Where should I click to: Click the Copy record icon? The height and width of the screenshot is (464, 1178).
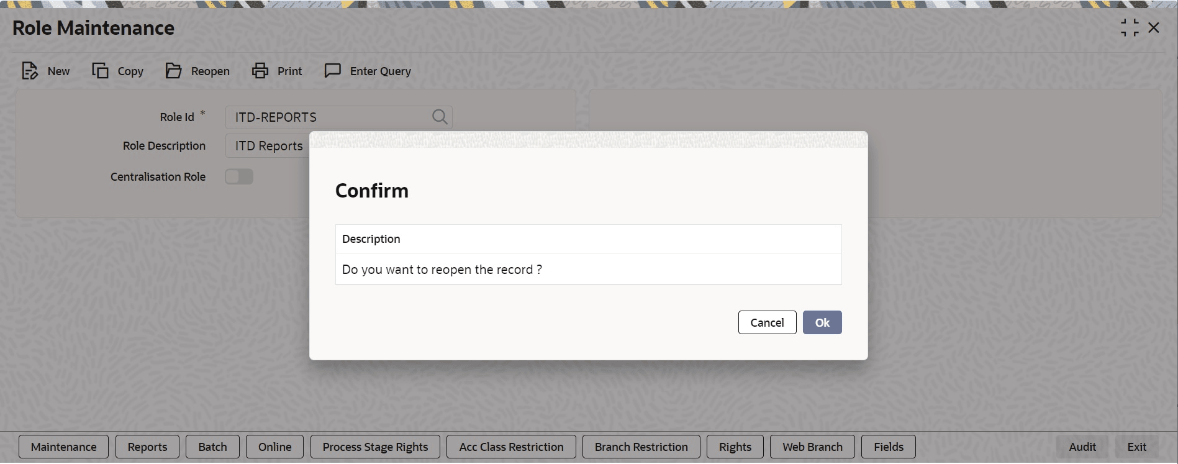tap(117, 71)
